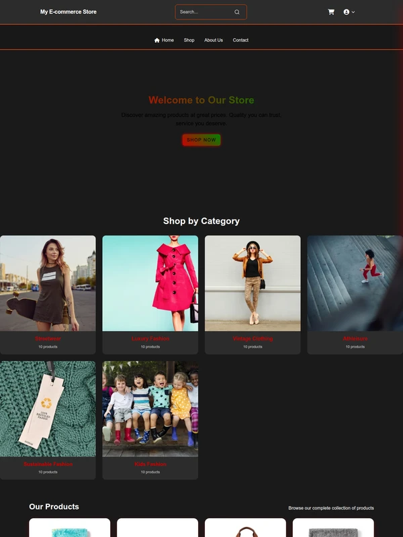Select the Athleisure category title
The width and height of the screenshot is (403, 537).
pyautogui.click(x=355, y=339)
